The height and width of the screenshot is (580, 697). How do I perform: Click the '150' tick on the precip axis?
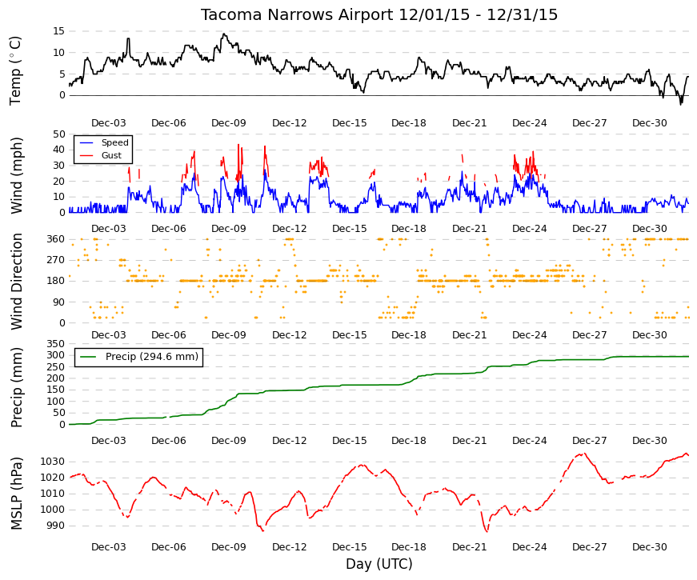point(55,390)
